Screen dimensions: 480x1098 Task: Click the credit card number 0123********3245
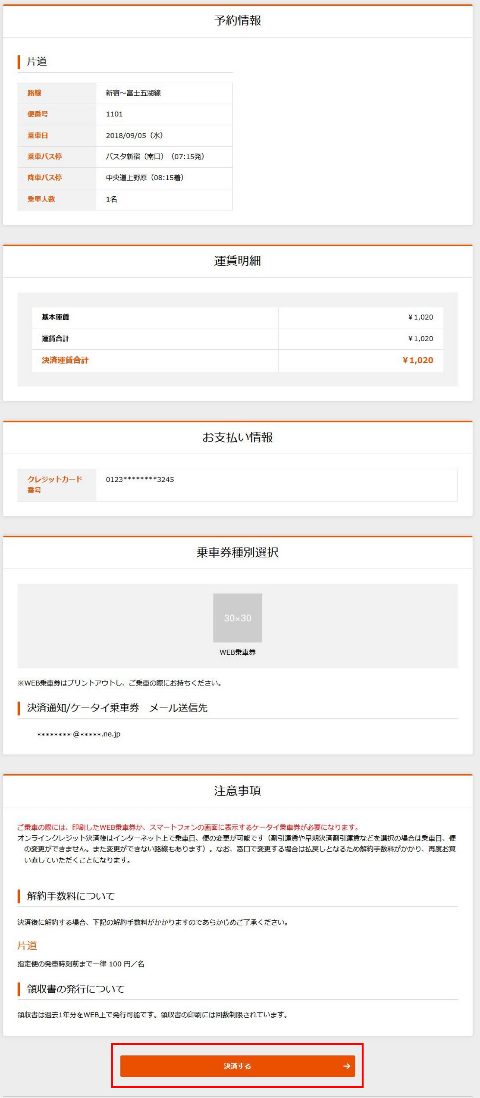140,480
